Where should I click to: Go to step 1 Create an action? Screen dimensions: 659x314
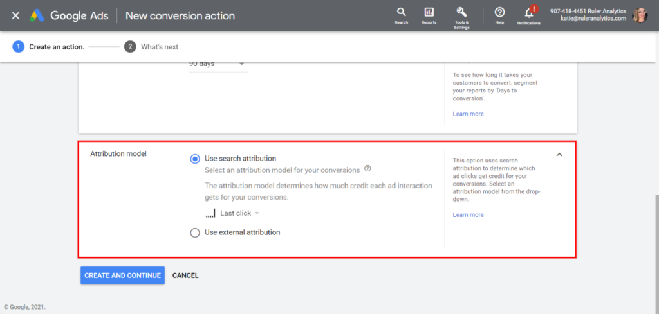point(18,47)
